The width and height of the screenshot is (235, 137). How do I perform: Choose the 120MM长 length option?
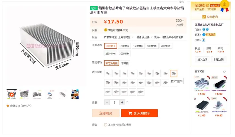coord(124,46)
